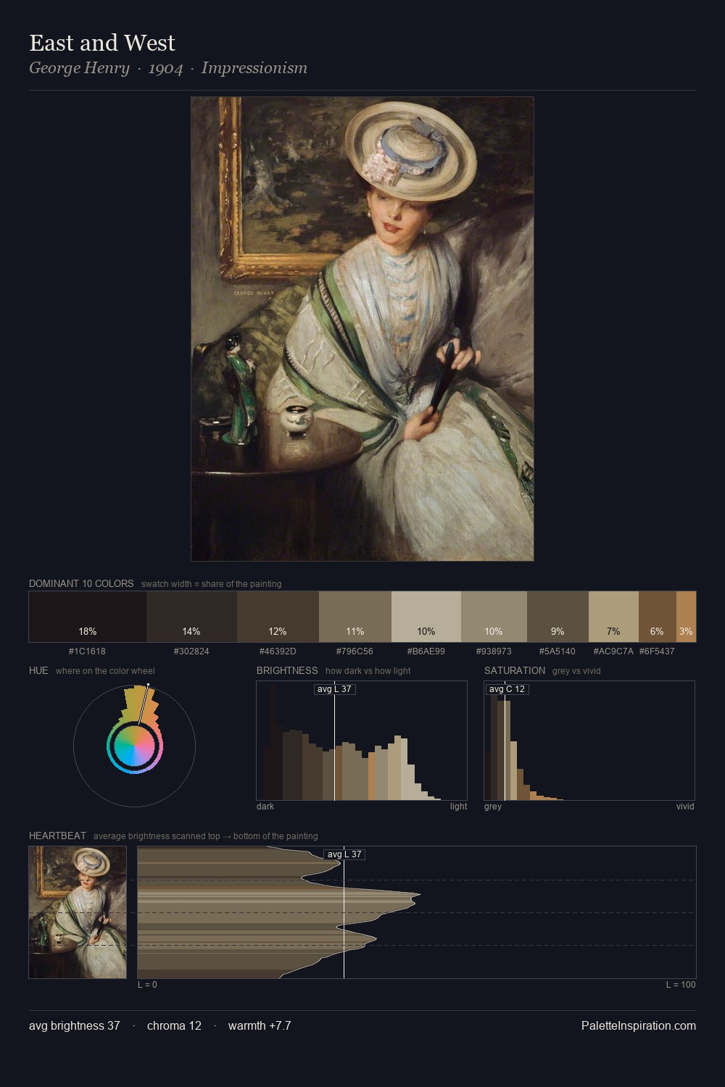The width and height of the screenshot is (725, 1087).
Task: Click the first 10% swatch #B6AE99
Action: point(426,617)
